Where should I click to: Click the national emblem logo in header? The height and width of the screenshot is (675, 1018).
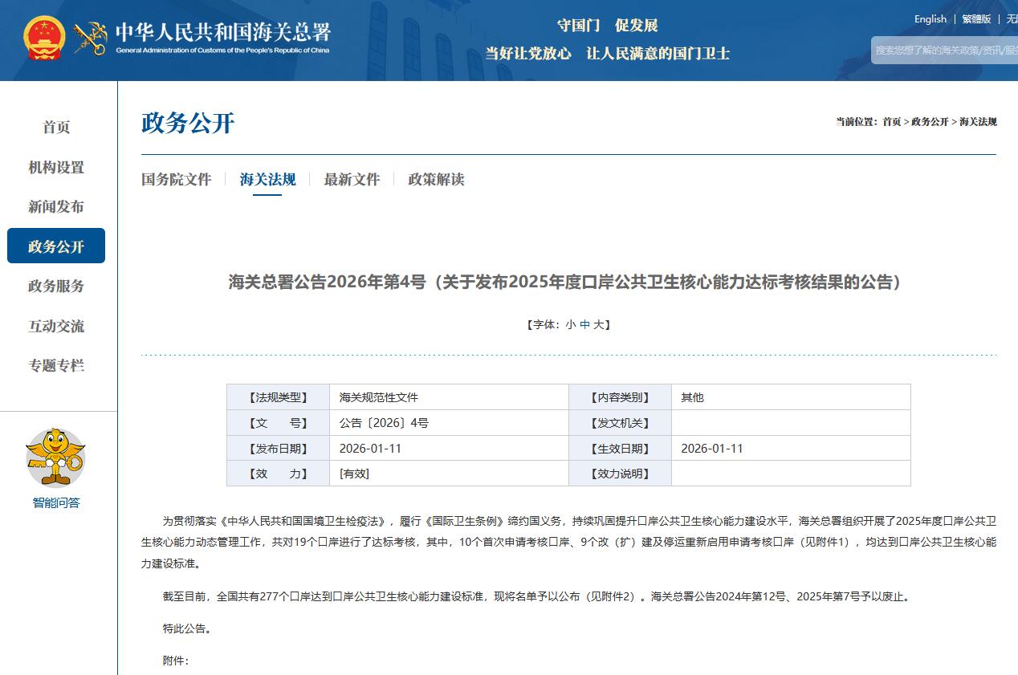coord(44,38)
